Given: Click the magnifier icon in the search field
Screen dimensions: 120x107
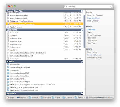Looking at the screenshot, I should [x=66, y=7].
